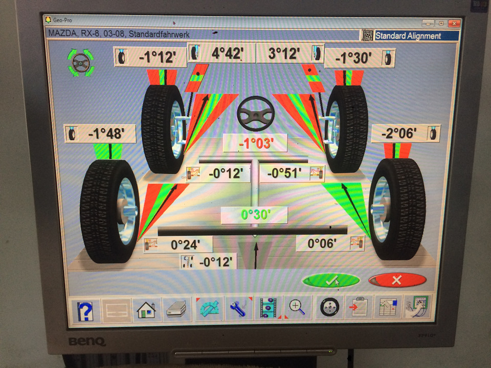Click the front left toe value -0°12'
Screen dimensions: 491x368
click(x=226, y=173)
